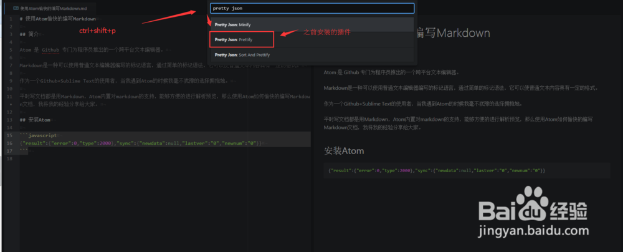Click line number 16 in the gutter
The image size is (623, 252).
coord(9,143)
